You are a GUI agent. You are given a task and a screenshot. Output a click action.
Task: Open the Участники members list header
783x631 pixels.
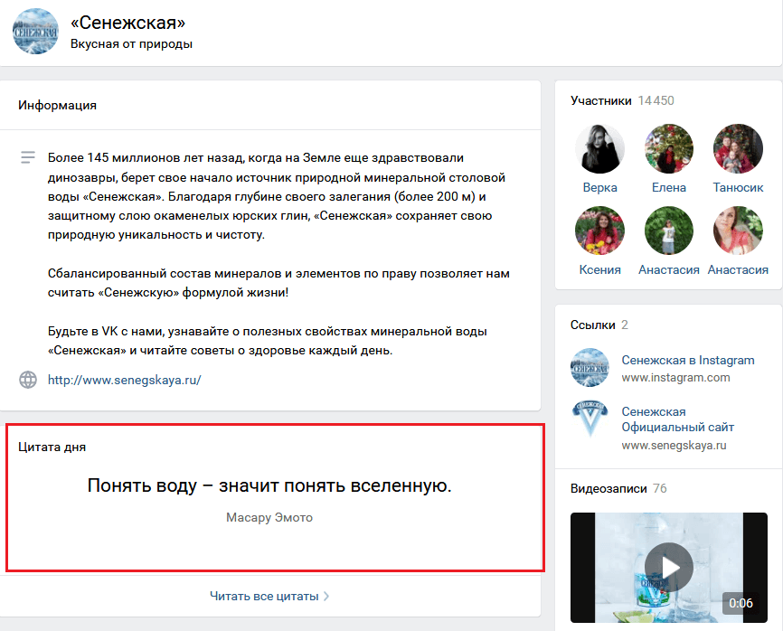coord(600,101)
